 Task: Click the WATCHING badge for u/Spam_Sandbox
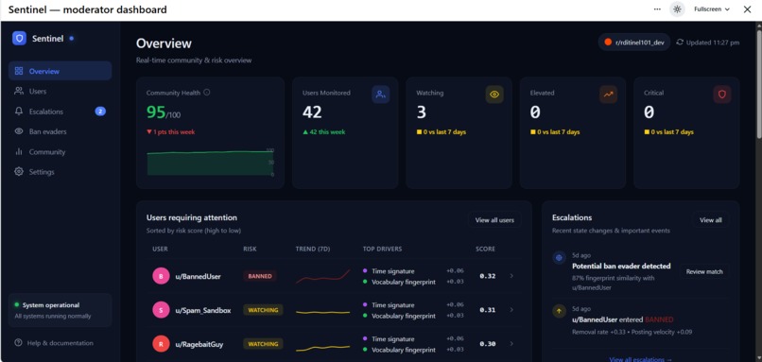[263, 310]
